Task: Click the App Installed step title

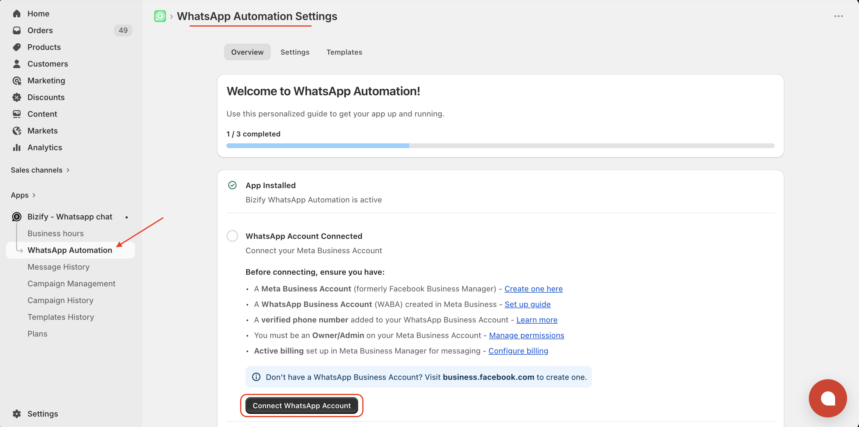Action: click(x=270, y=185)
